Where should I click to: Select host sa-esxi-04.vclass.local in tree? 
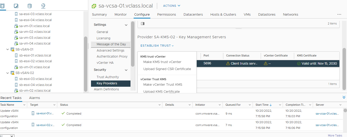click(36, 20)
